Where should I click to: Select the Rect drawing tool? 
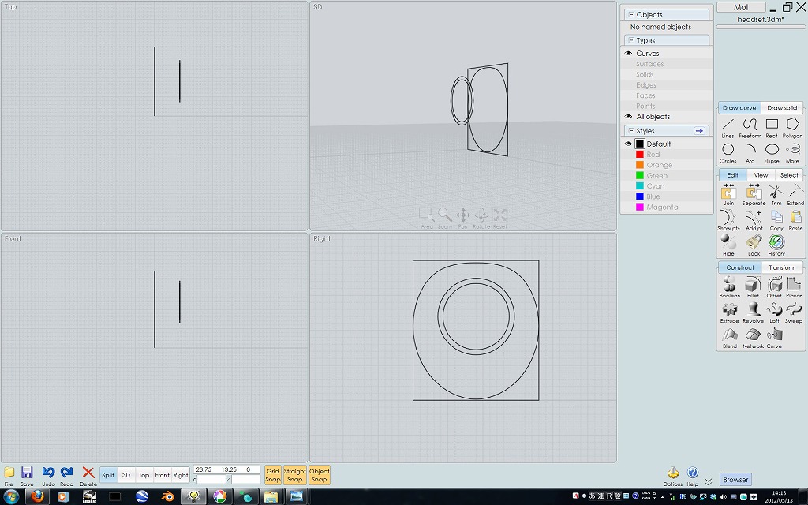[772, 127]
